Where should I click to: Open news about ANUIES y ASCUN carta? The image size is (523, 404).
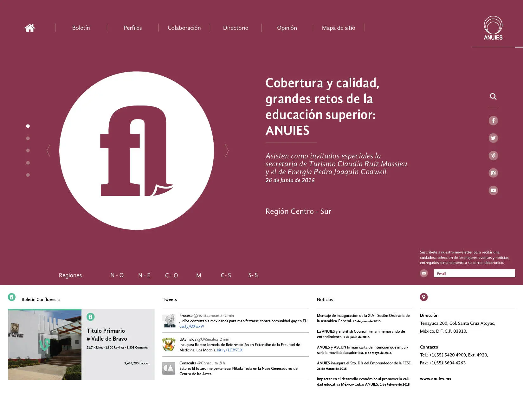point(362,350)
